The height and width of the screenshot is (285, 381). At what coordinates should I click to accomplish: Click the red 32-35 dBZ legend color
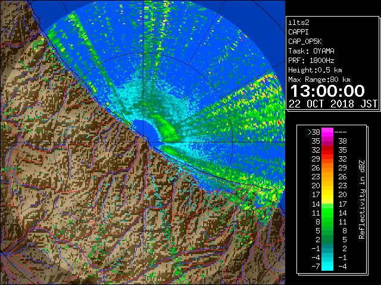point(327,150)
